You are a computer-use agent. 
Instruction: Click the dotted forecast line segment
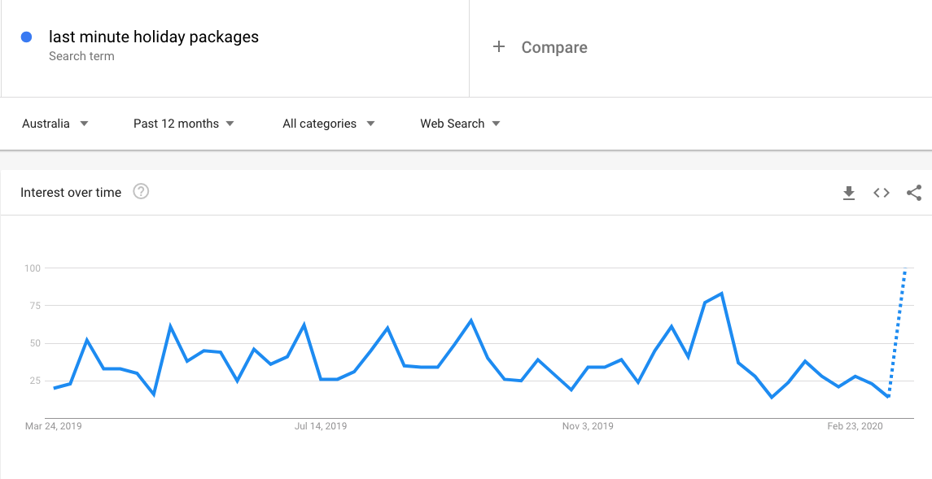coord(897,333)
